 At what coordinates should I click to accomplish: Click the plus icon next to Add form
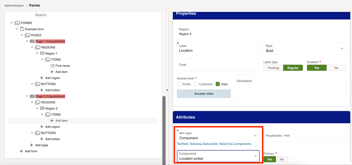(x=21, y=151)
